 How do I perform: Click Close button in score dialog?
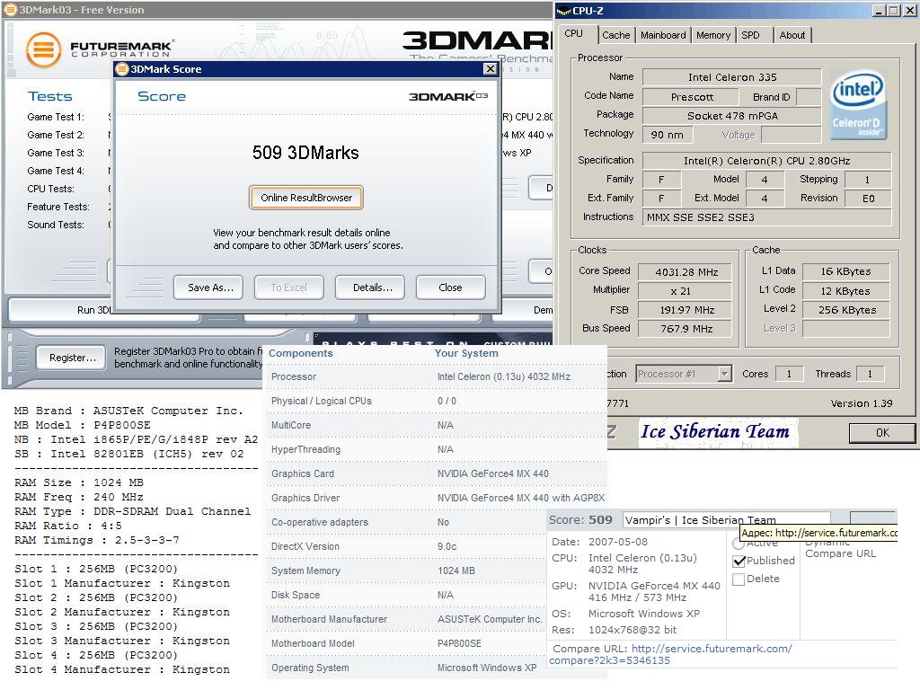point(451,287)
